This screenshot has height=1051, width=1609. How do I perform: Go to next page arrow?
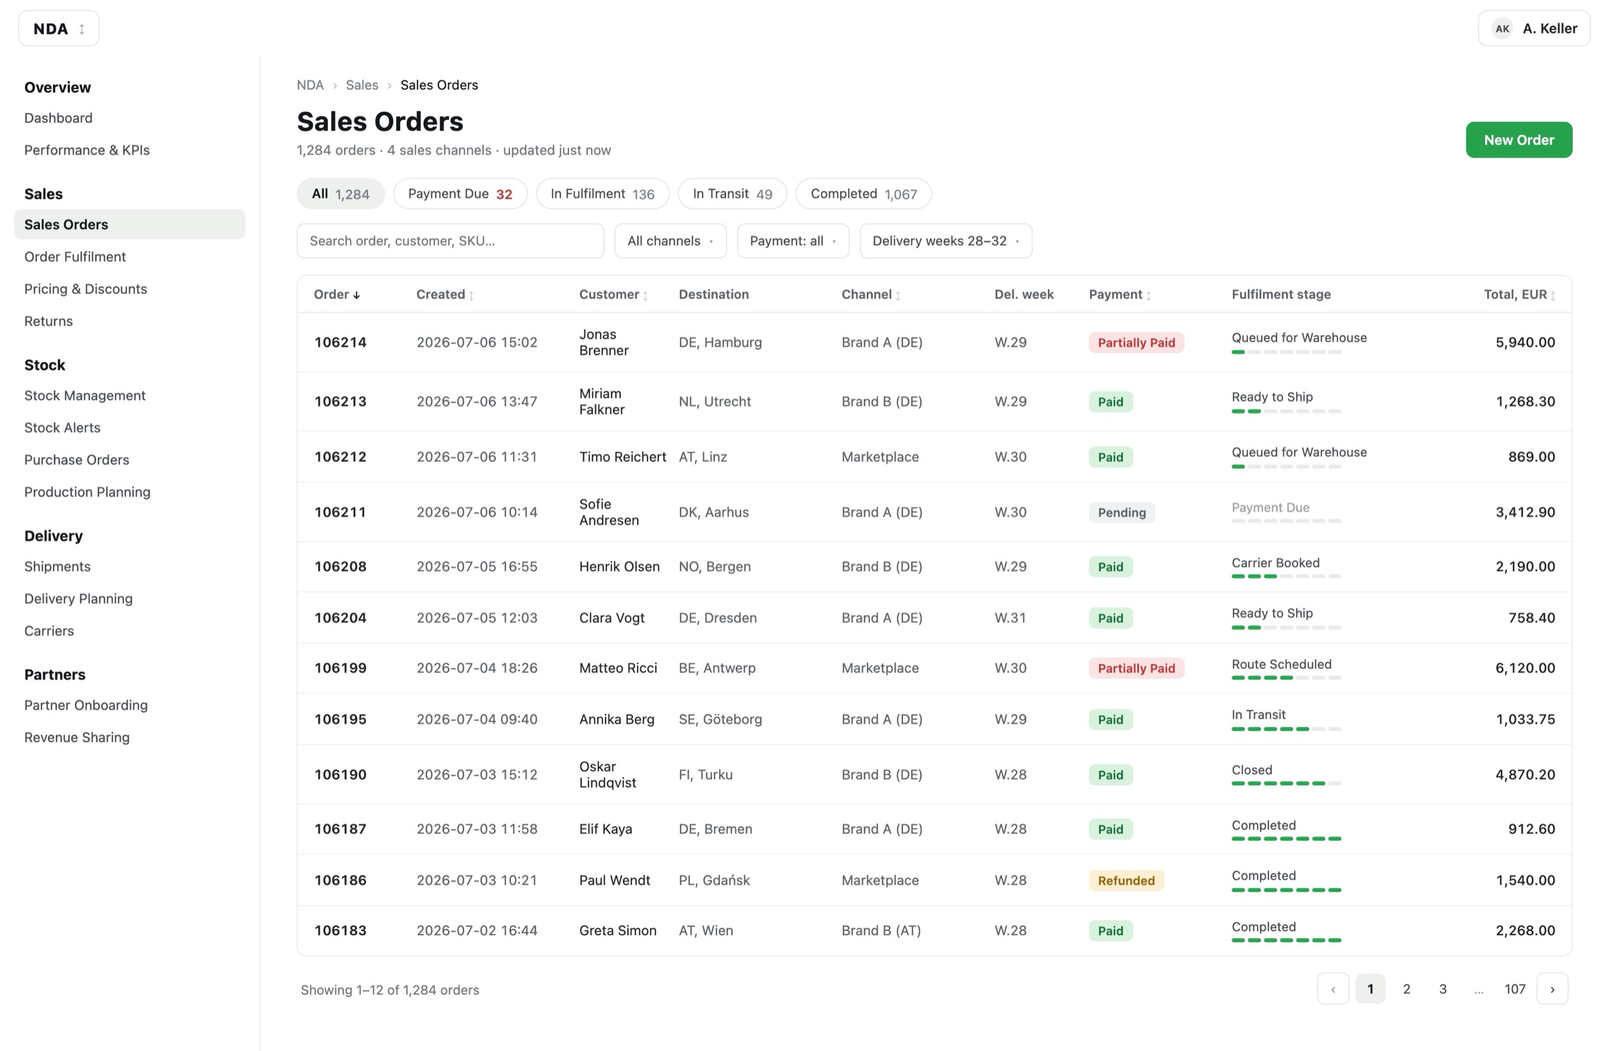(x=1551, y=989)
